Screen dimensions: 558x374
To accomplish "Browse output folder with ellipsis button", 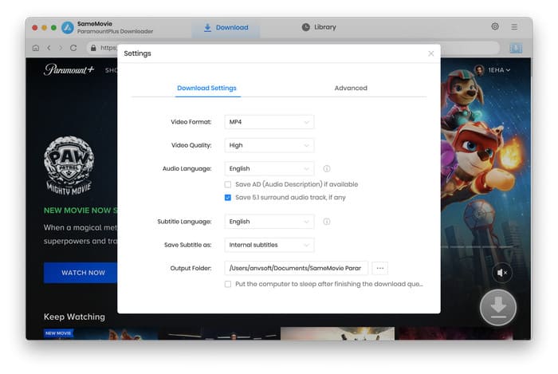I will 379,268.
